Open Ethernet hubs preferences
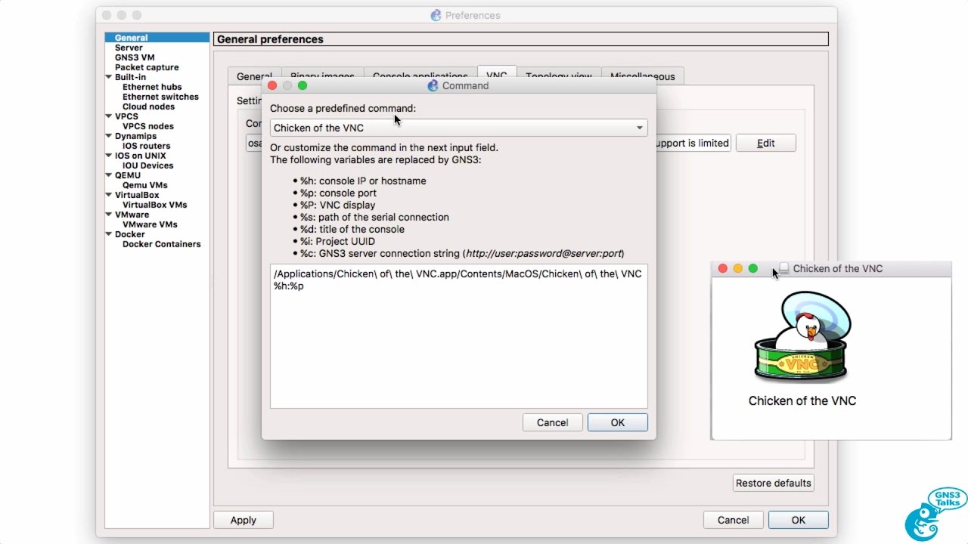 point(152,87)
